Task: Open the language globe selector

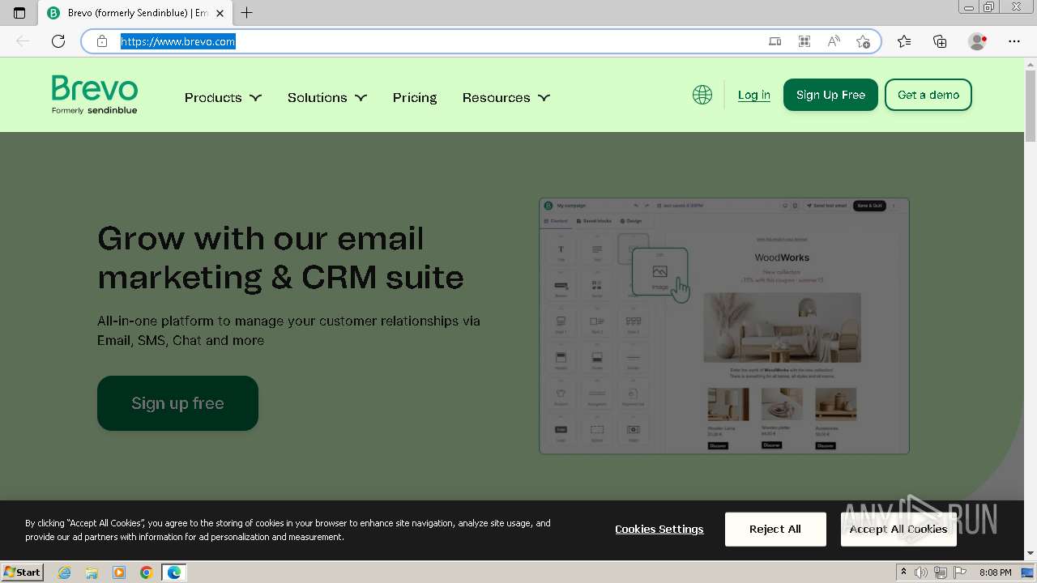Action: click(x=702, y=95)
